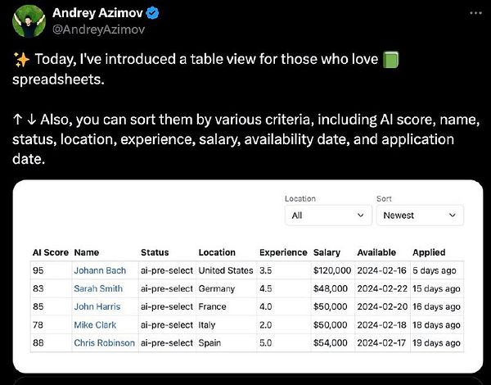Screen dimensions: 491x385
Task: Open the three-dot more options menu
Action: (476, 14)
